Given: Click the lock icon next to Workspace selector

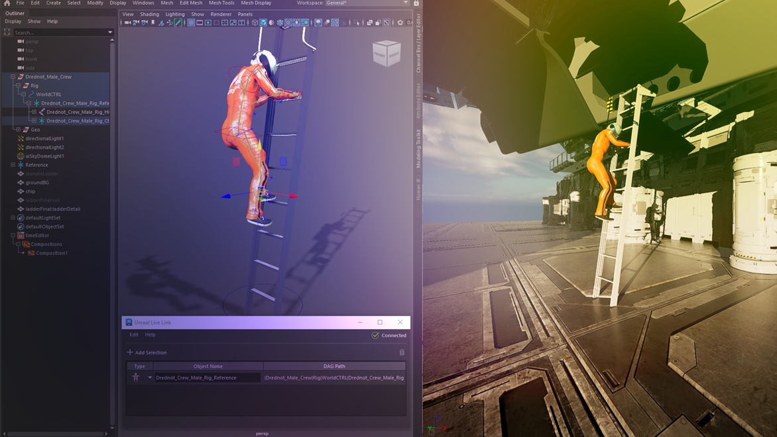Looking at the screenshot, I should [x=416, y=3].
